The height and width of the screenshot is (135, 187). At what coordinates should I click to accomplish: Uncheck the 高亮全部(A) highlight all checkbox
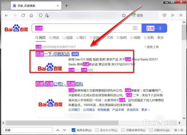click(73, 130)
